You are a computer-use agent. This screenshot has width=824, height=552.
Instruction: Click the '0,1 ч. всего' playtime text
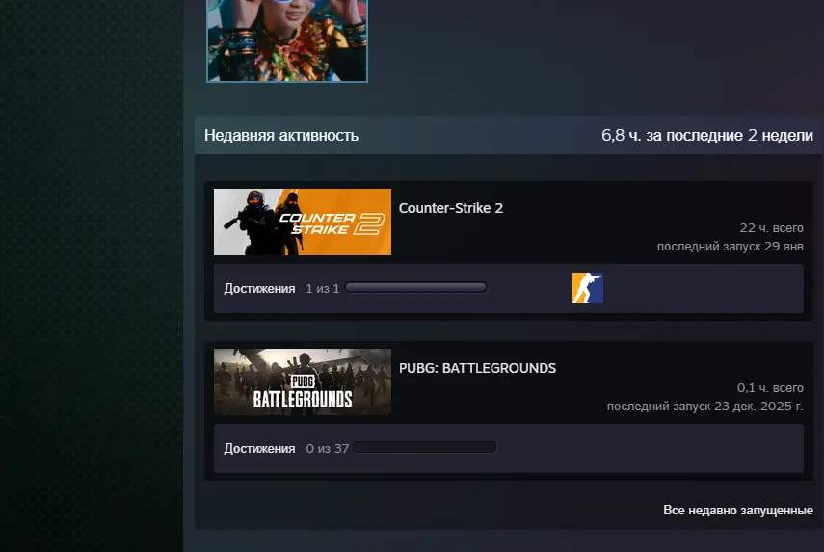770,388
